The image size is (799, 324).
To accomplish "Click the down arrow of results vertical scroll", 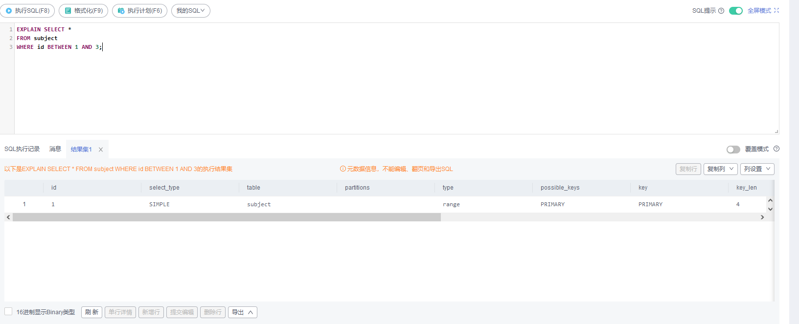I will (770, 209).
